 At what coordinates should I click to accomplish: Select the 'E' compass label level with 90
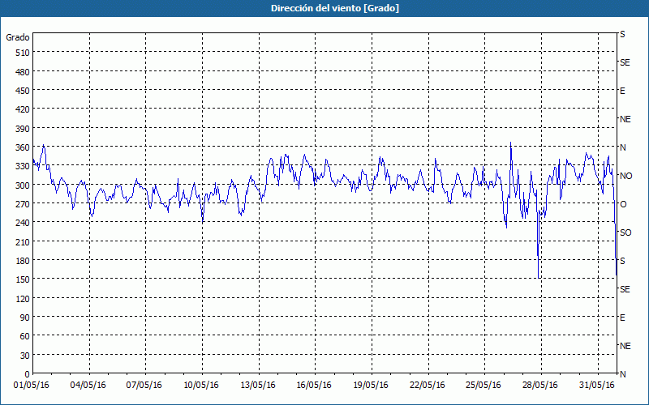tap(622, 318)
